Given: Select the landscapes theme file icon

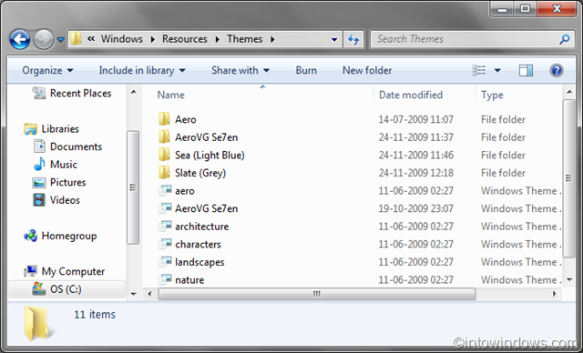Looking at the screenshot, I should 165,262.
